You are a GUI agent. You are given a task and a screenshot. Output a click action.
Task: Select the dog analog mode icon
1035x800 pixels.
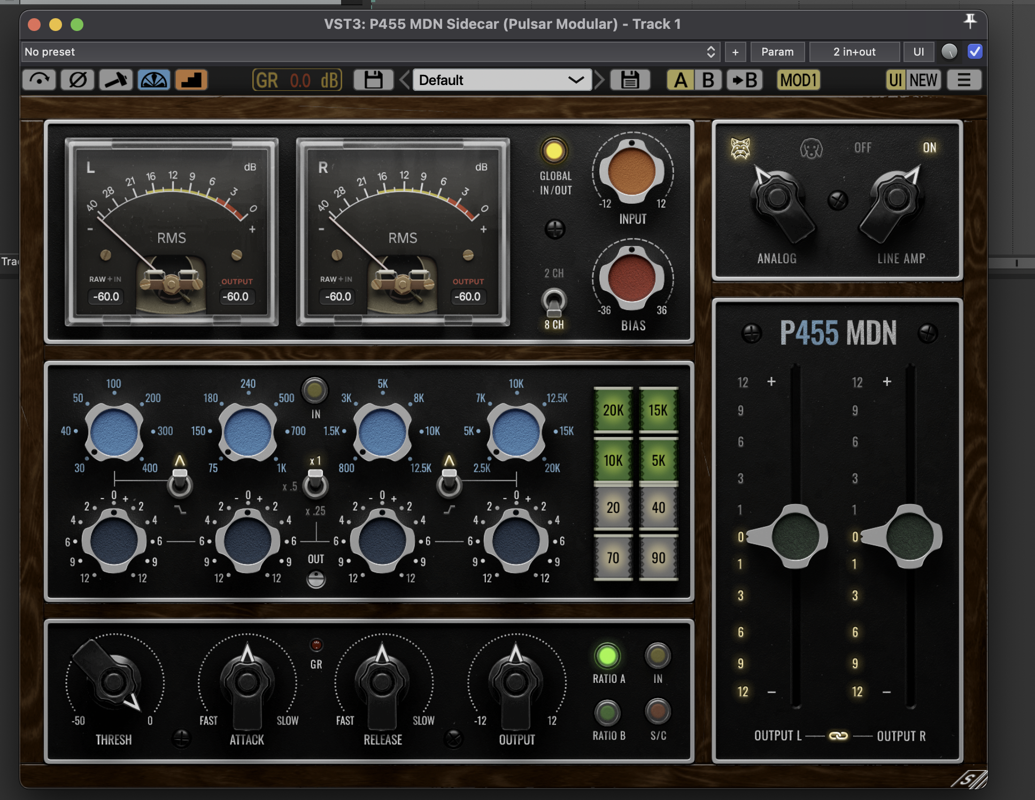(x=811, y=149)
